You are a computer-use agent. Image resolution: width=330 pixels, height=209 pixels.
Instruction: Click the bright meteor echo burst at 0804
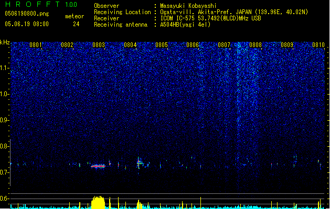click(x=139, y=163)
